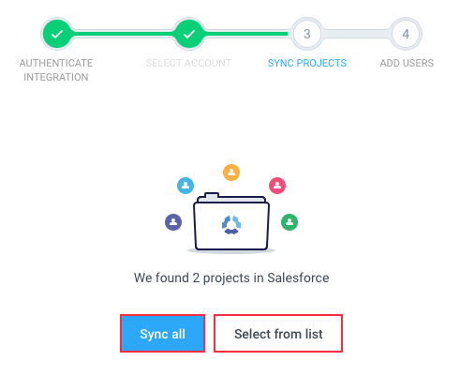
Task: Click the pink user avatar icon
Action: click(x=277, y=186)
